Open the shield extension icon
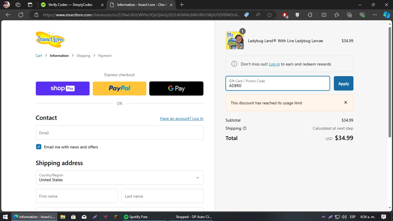 (x=297, y=15)
